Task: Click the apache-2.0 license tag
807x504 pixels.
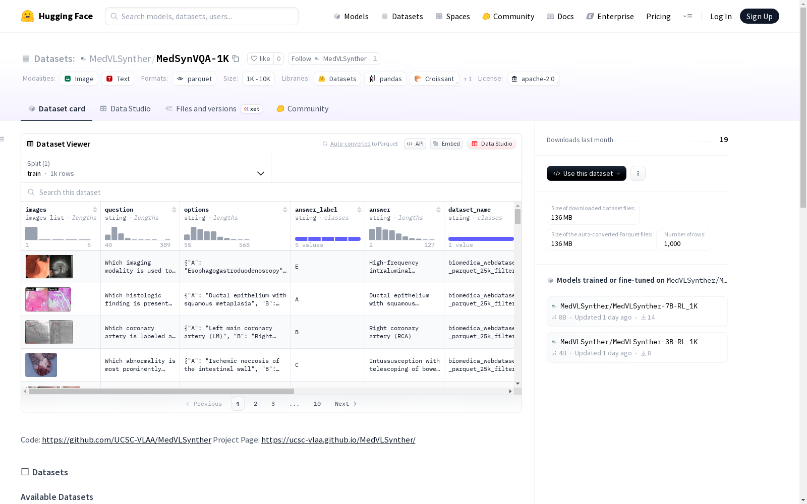Action: pyautogui.click(x=533, y=79)
